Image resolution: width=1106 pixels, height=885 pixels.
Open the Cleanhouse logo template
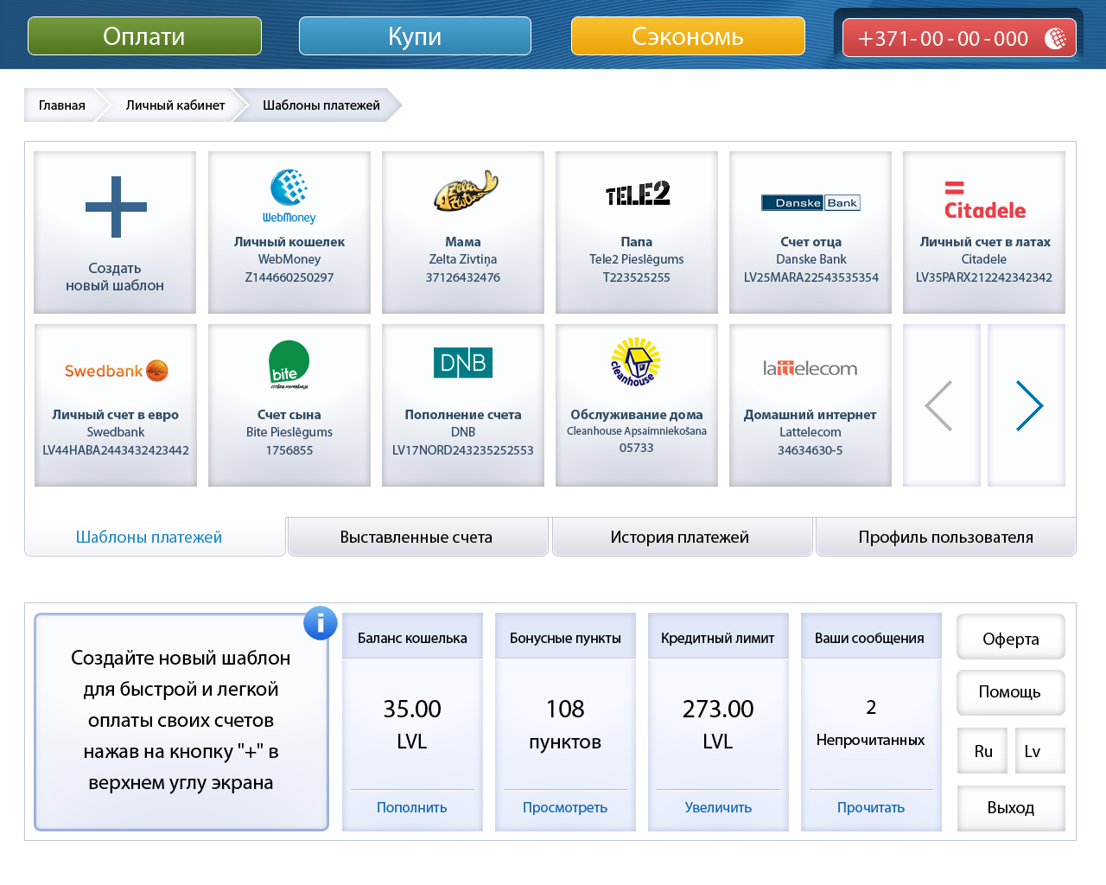click(636, 361)
